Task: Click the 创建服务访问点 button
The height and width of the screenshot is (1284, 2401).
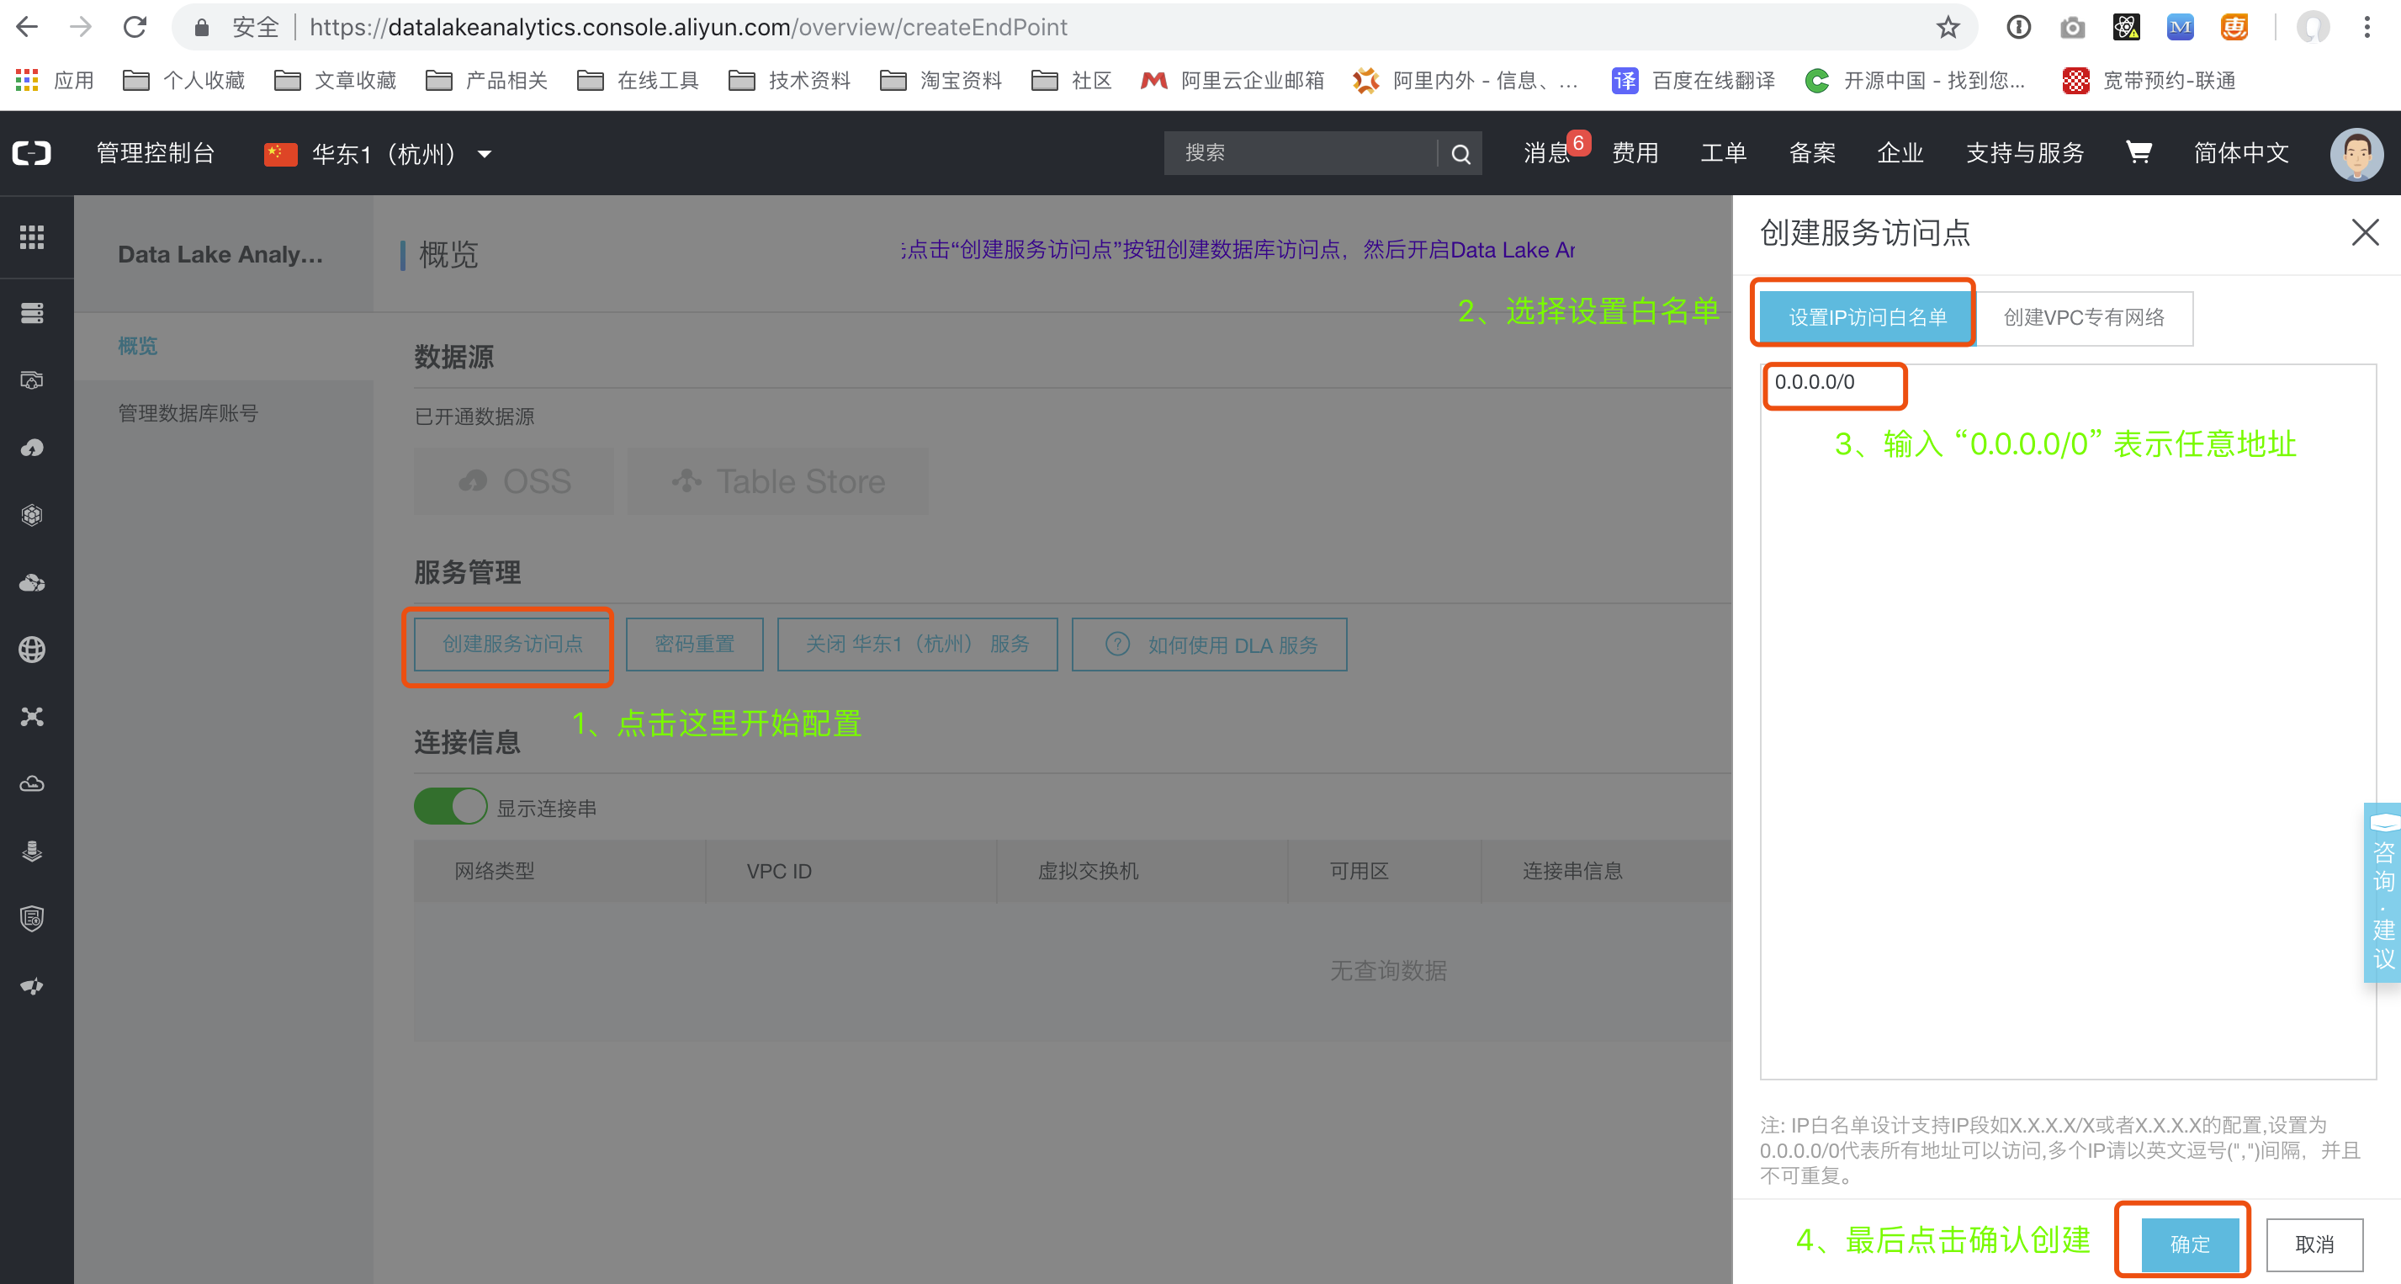Action: (x=511, y=645)
